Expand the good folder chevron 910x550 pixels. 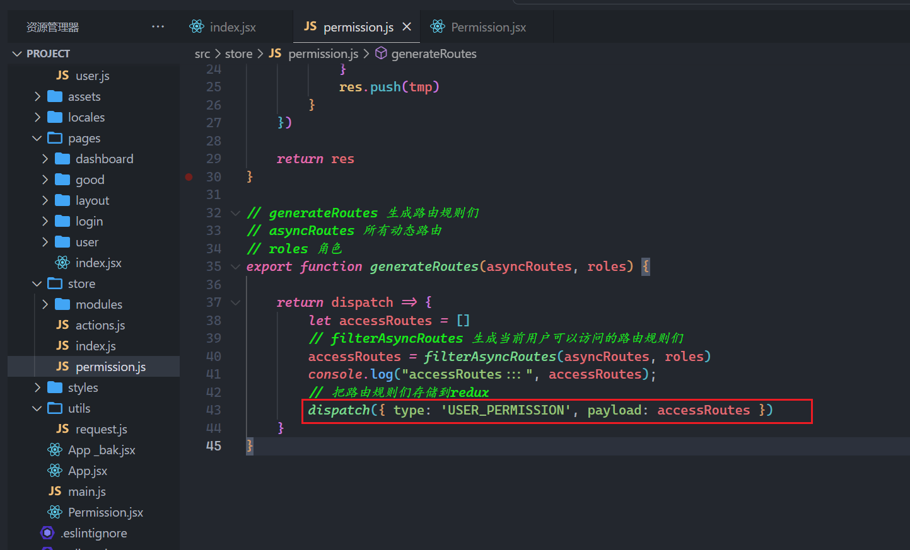coord(45,180)
